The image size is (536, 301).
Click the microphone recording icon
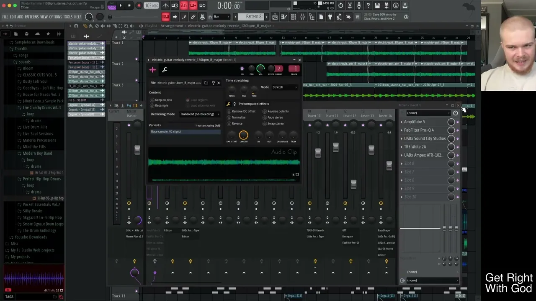pyautogui.click(x=359, y=5)
